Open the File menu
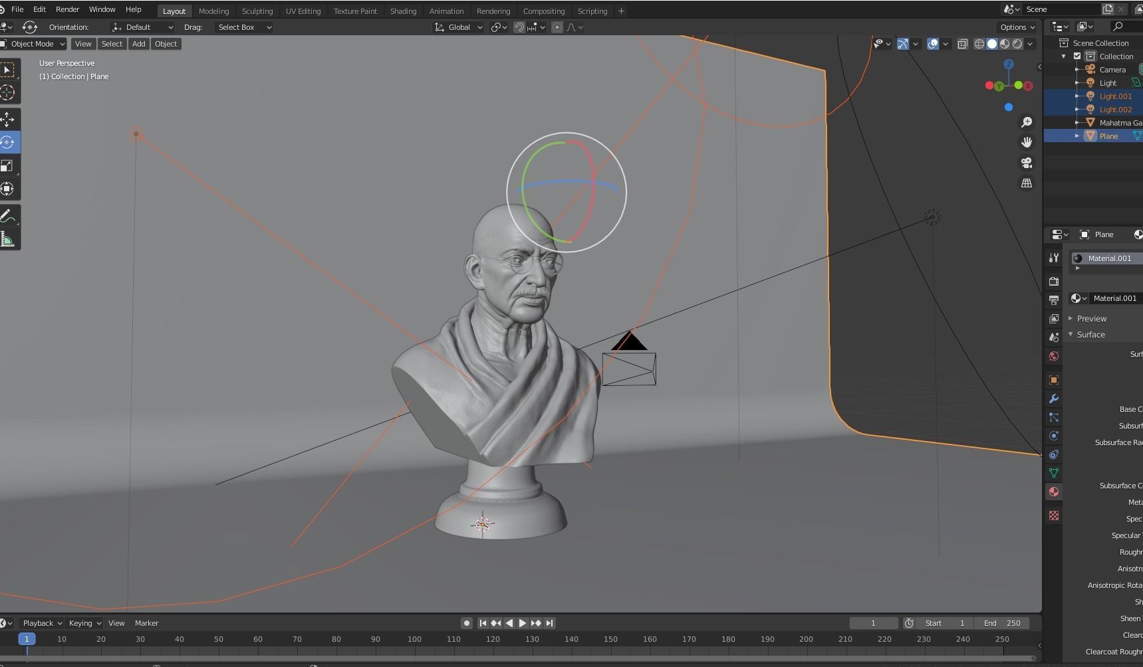1143x667 pixels. pos(17,10)
